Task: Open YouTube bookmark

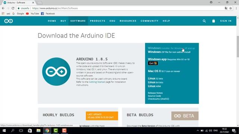Action: (x=32, y=13)
